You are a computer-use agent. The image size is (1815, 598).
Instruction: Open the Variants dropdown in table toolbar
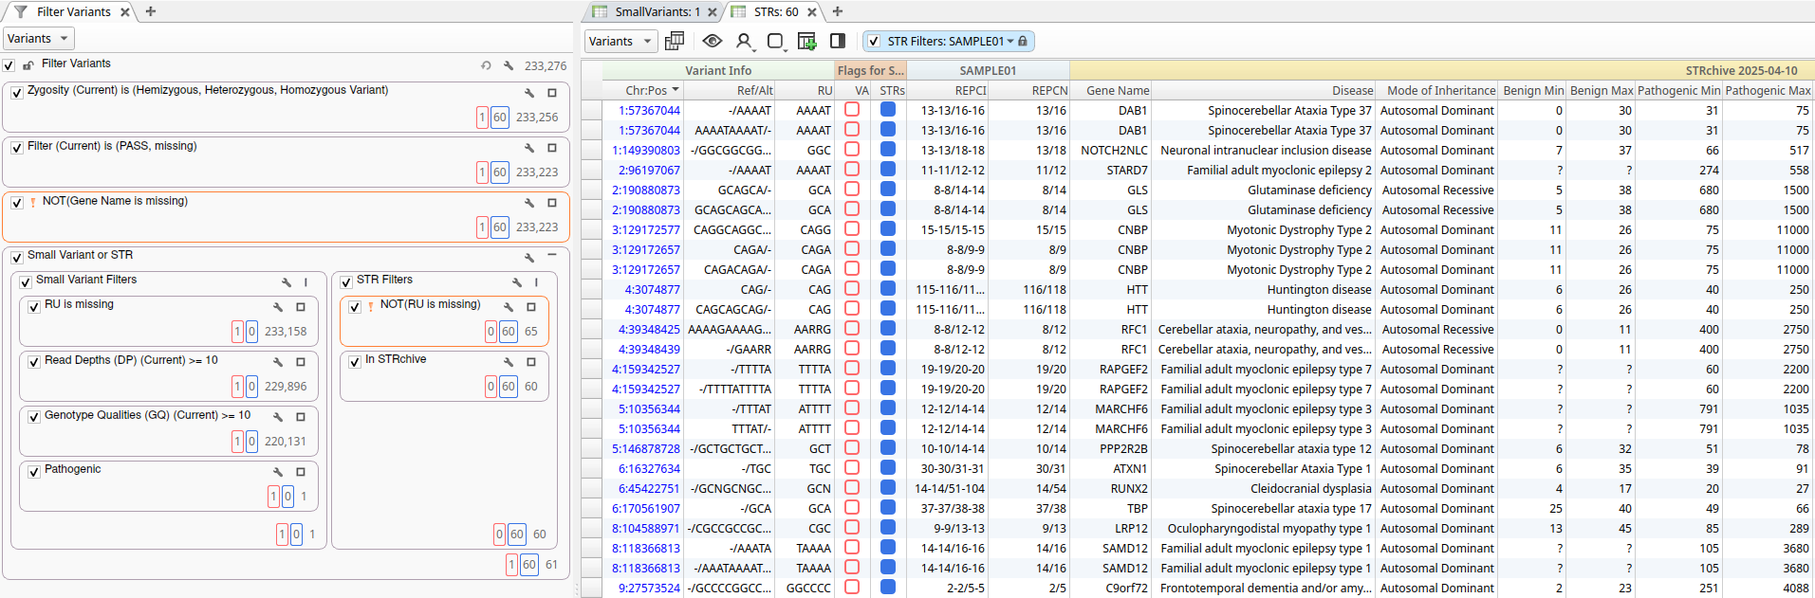(x=620, y=41)
